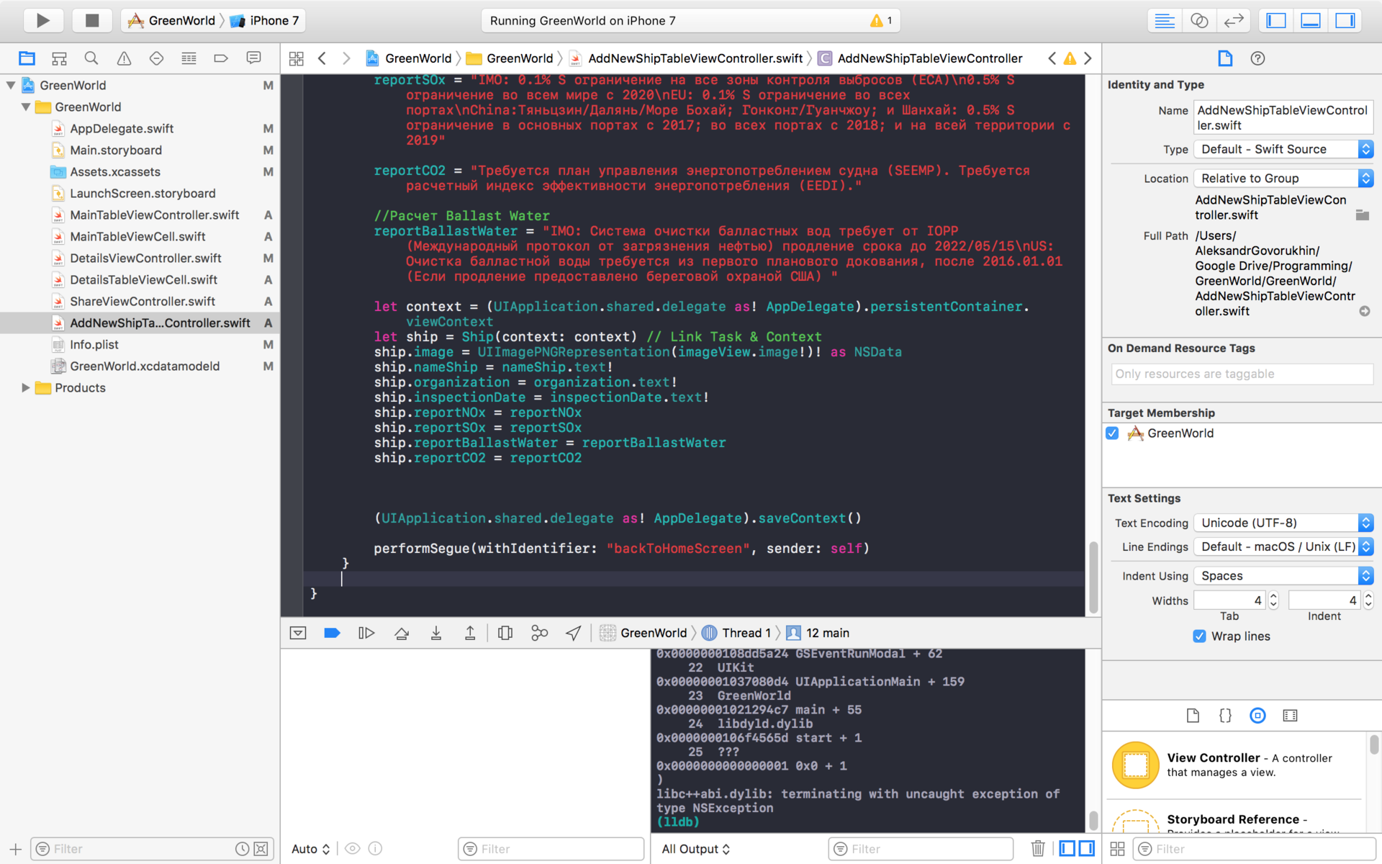1382x864 pixels.
Task: Open the Text Encoding dropdown
Action: tap(1283, 523)
